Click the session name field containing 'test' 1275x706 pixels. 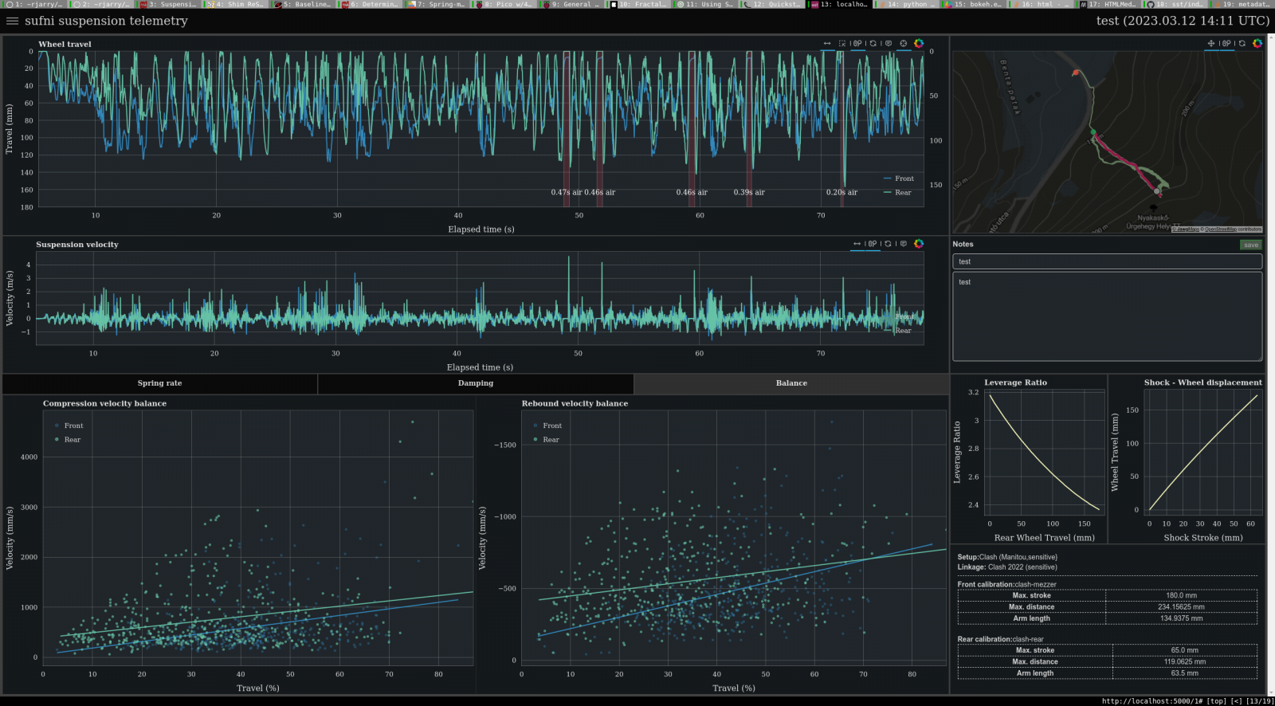point(1107,261)
